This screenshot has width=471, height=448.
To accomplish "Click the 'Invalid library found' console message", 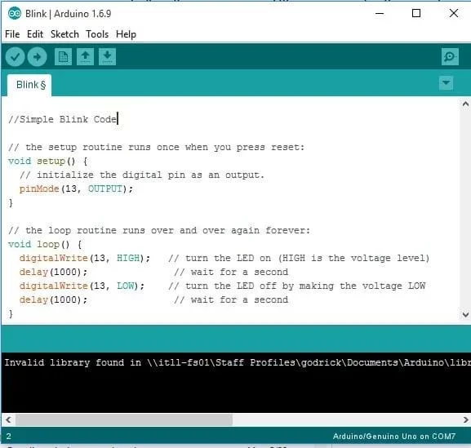I will click(x=238, y=362).
